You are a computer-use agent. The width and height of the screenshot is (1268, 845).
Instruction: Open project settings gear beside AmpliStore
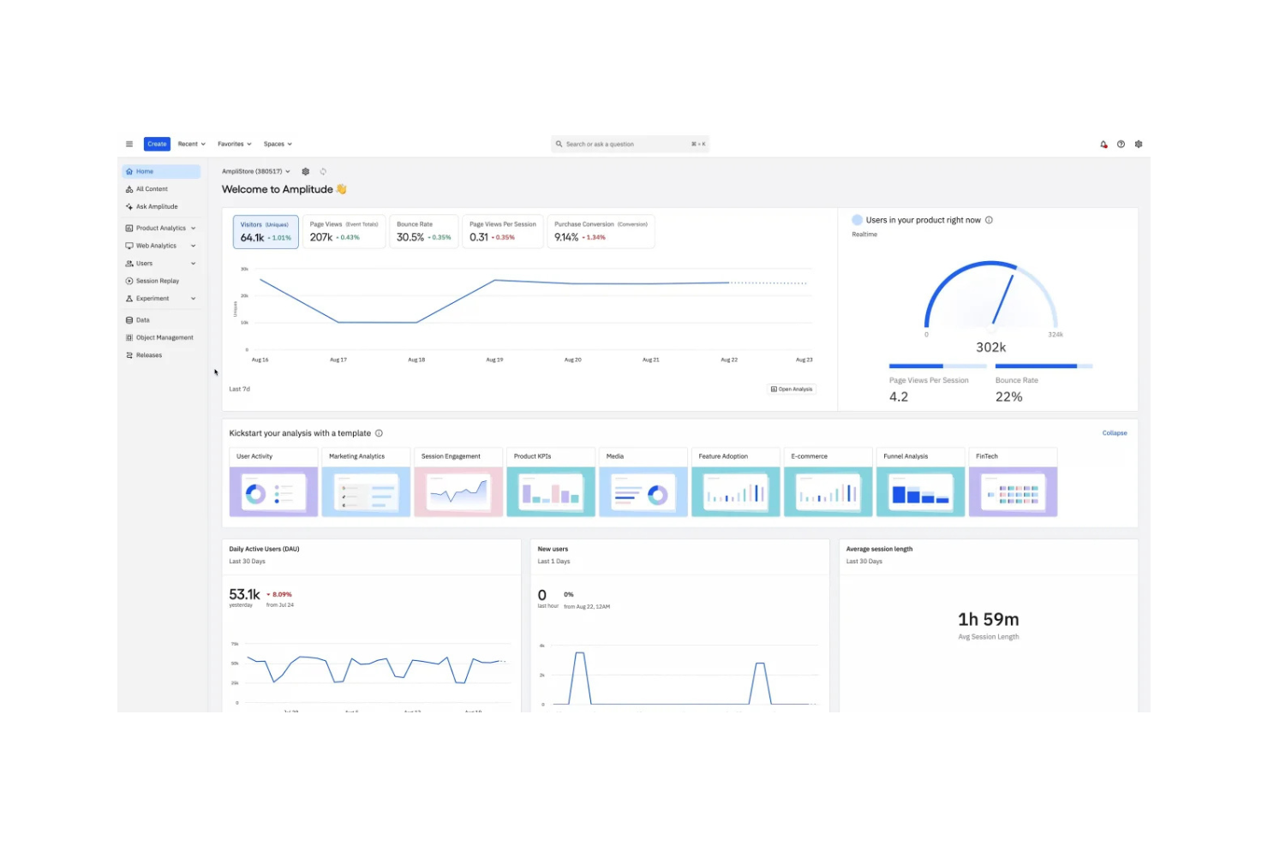tap(305, 171)
